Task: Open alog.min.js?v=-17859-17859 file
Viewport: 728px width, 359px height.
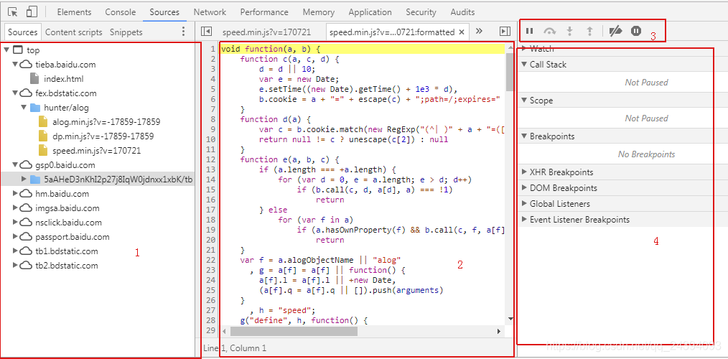Action: (106, 122)
